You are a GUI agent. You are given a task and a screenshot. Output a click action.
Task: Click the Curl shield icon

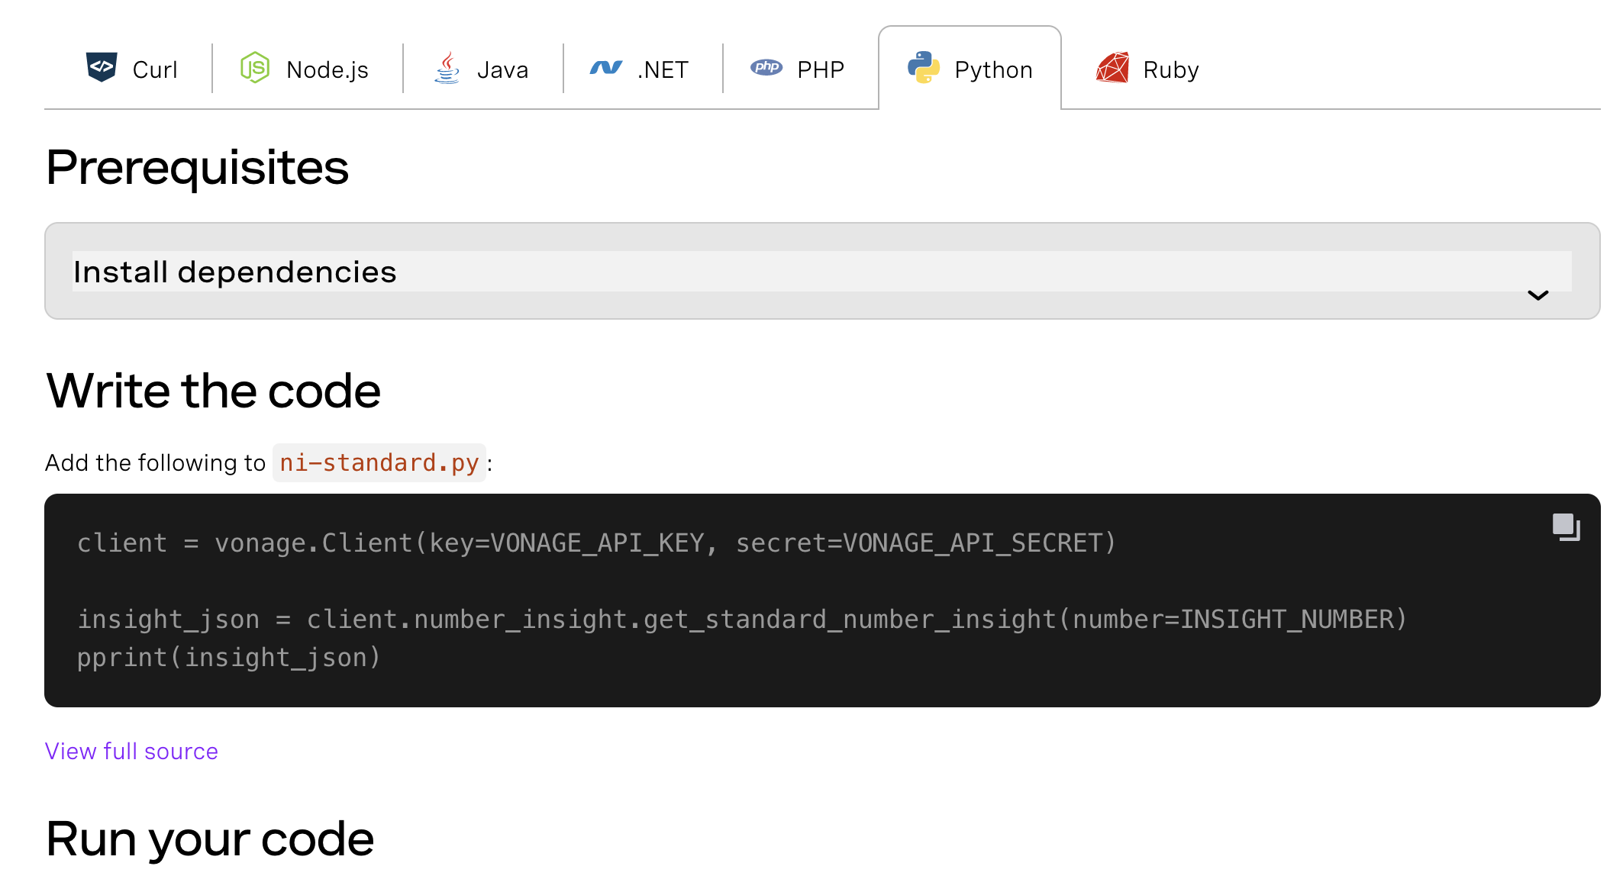click(102, 68)
